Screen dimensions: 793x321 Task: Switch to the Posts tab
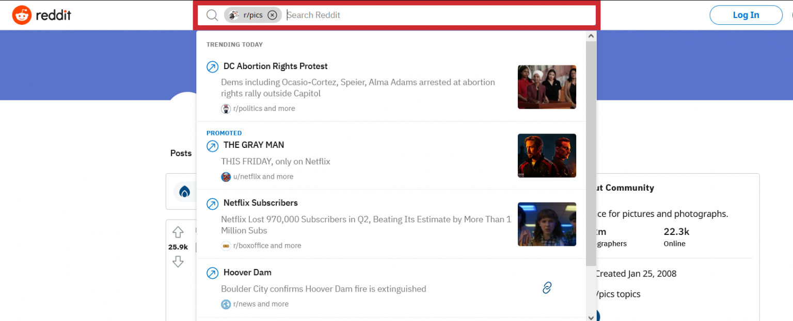click(180, 153)
